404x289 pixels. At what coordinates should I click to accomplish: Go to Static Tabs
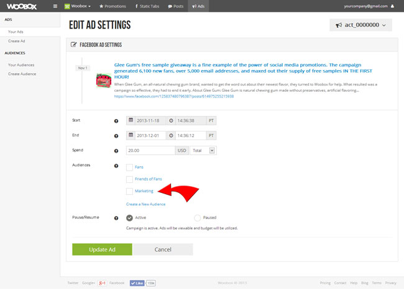coord(147,6)
